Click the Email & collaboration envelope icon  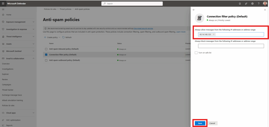(3, 58)
